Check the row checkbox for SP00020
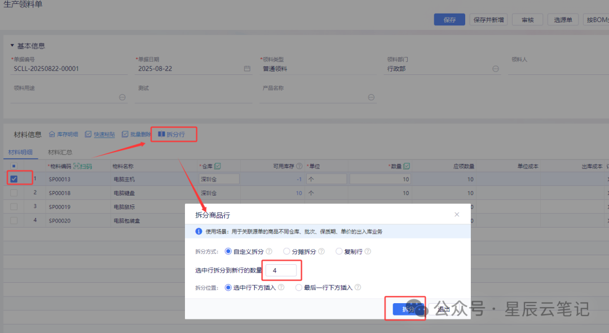Screen dimensions: 609x333 (14, 220)
